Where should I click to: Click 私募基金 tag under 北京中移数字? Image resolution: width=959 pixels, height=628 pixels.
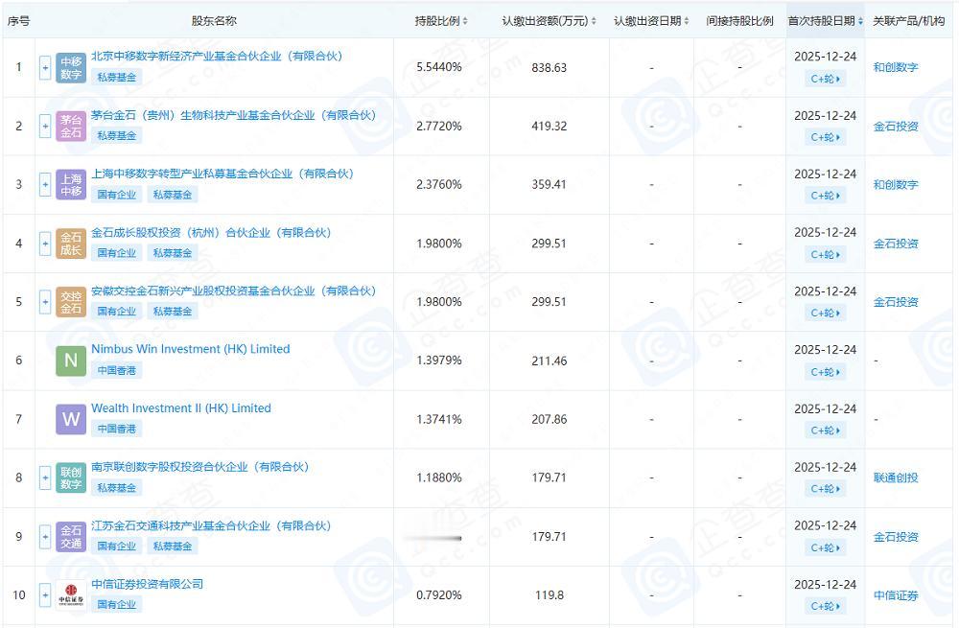(117, 77)
